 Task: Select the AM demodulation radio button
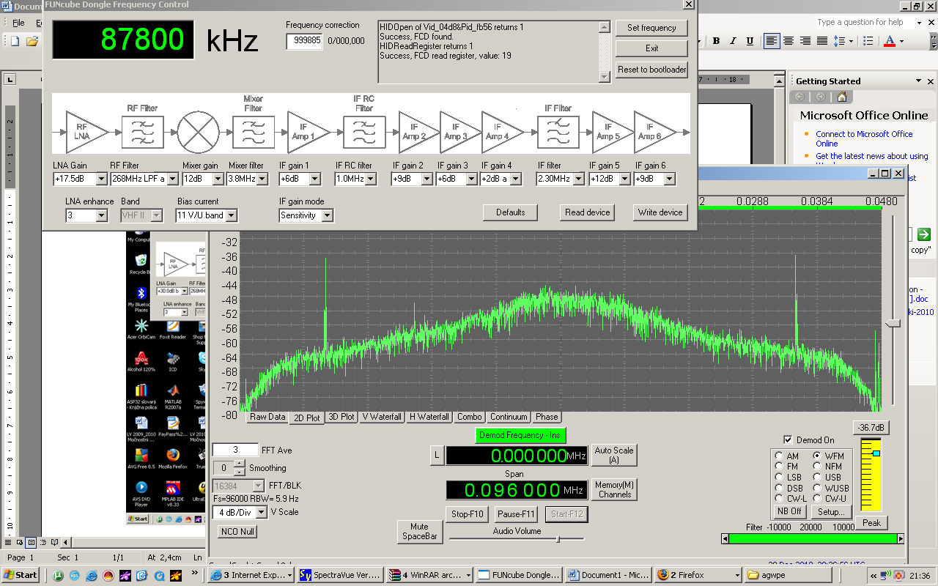[x=778, y=456]
